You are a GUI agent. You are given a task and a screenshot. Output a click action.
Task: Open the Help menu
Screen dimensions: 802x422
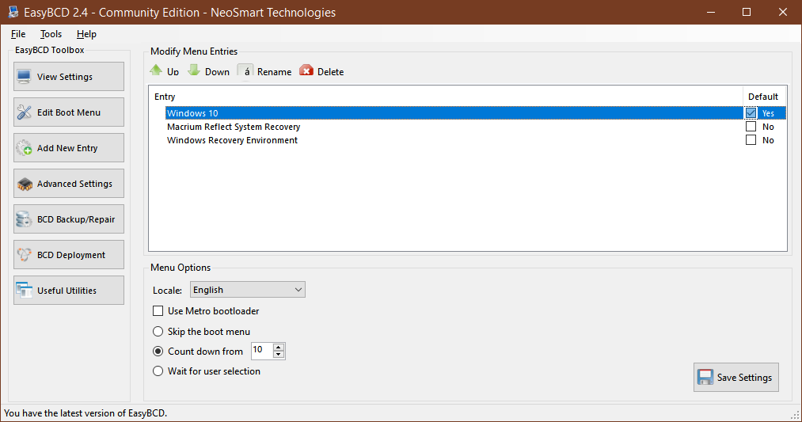86,34
